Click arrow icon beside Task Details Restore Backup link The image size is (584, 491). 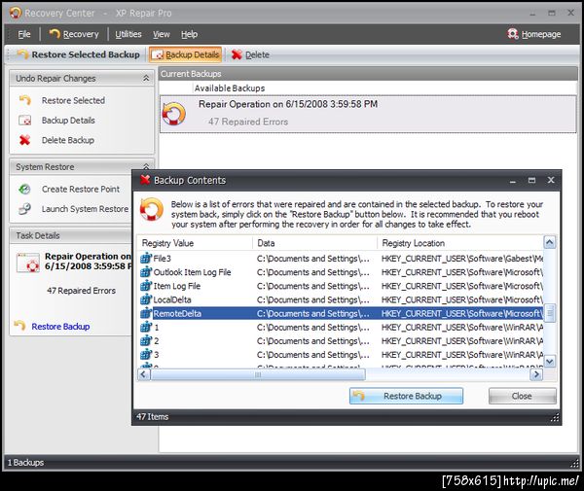(x=19, y=326)
